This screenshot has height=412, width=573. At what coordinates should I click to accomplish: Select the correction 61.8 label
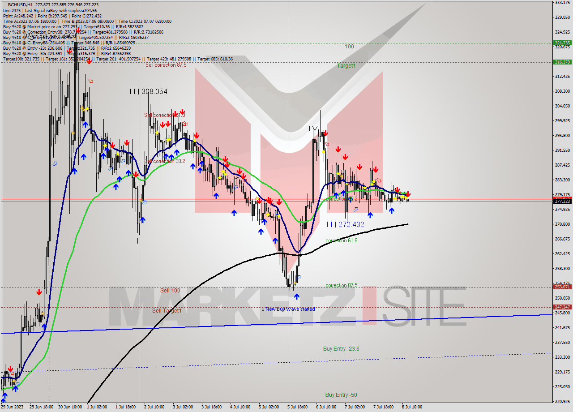(342, 240)
